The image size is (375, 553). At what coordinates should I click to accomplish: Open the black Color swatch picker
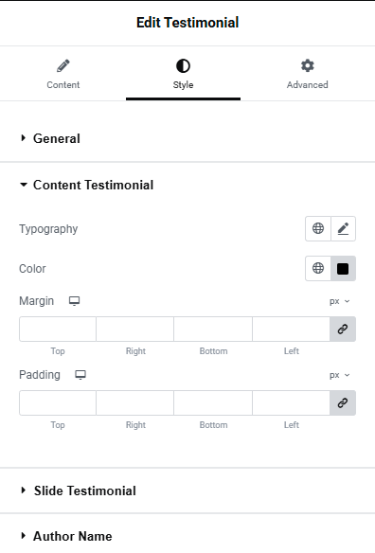point(343,268)
